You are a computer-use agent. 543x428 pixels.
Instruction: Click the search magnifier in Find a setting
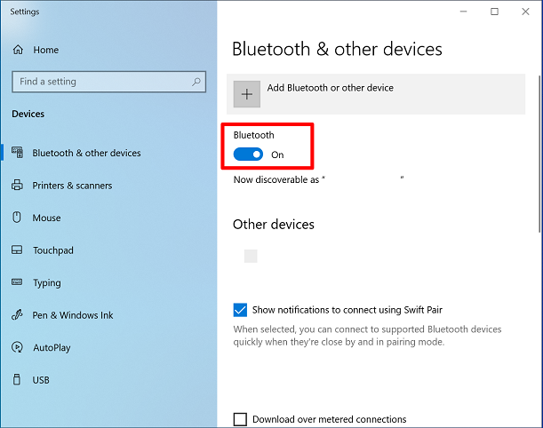coord(196,82)
